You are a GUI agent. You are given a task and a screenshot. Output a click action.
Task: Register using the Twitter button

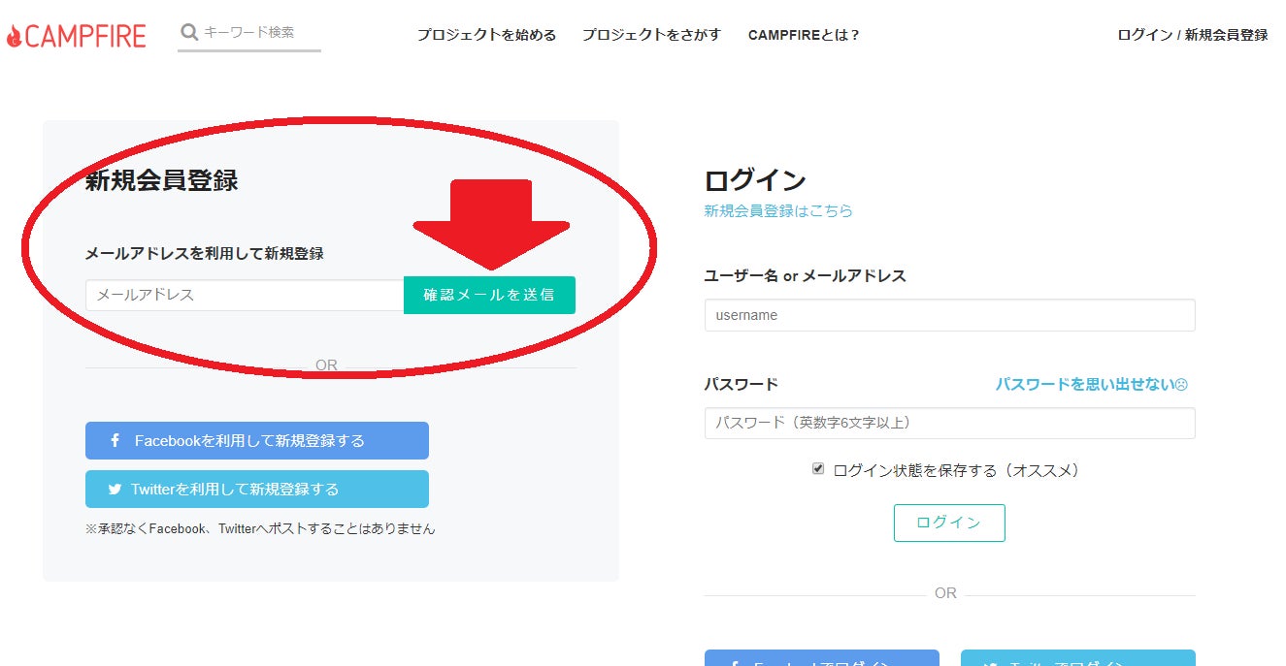256,490
